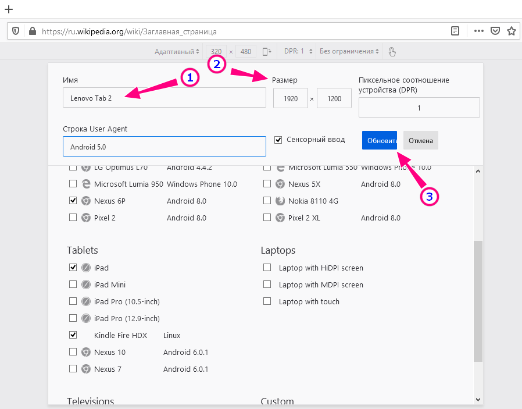The image size is (522, 409).
Task: Click the iPad Pro (10.5-inch) Safari icon
Action: (86, 301)
